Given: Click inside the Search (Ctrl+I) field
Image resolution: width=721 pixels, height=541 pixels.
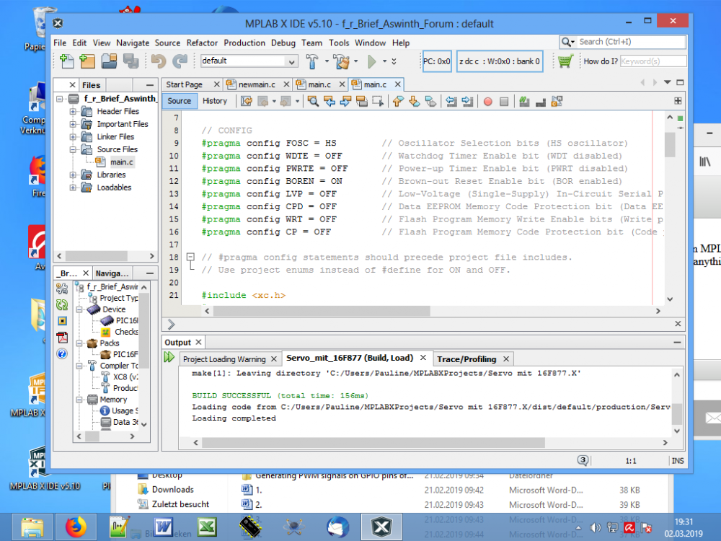Looking at the screenshot, I should coord(634,42).
